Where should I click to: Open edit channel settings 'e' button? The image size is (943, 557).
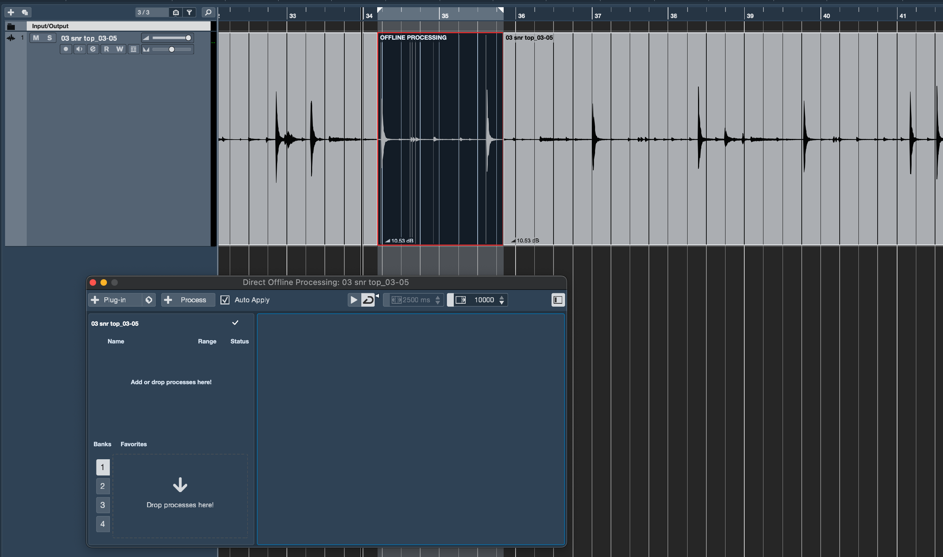93,49
